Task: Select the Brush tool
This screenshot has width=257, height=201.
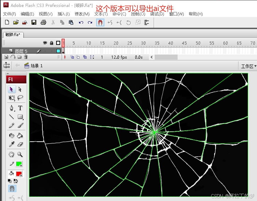Action: [20, 126]
